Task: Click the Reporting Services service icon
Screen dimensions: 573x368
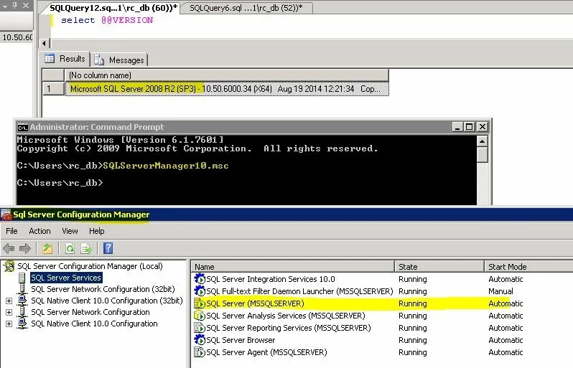Action: [200, 328]
